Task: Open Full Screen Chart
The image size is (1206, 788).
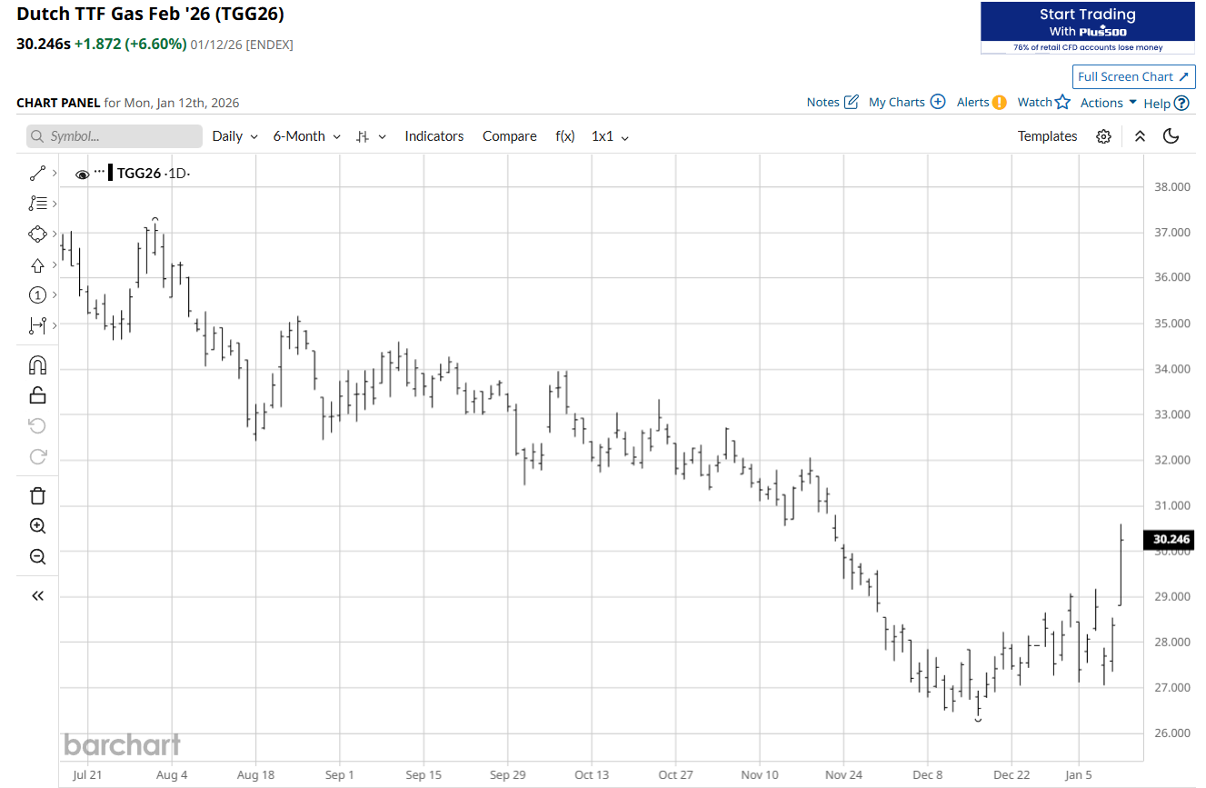Action: 1134,76
